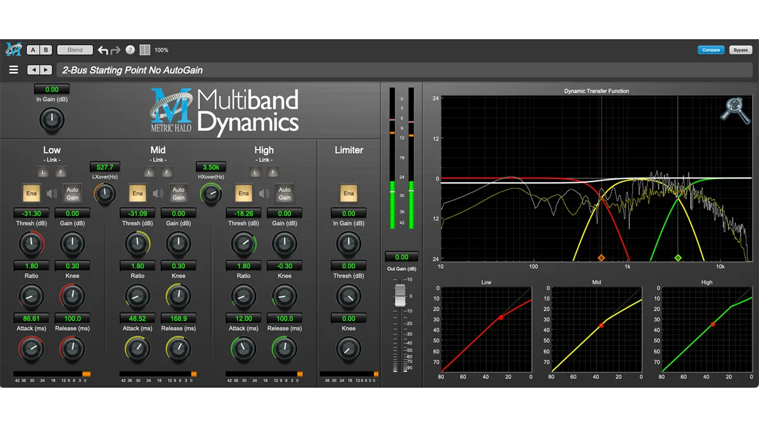
Task: Click the Compare button
Action: pos(712,50)
